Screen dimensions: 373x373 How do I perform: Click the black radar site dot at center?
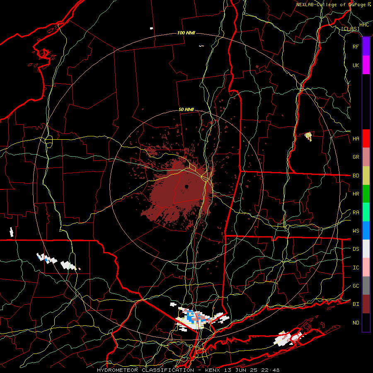pyautogui.click(x=186, y=187)
